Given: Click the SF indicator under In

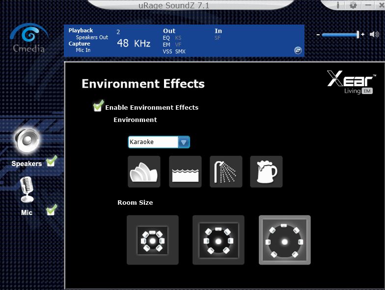Looking at the screenshot, I should 217,38.
